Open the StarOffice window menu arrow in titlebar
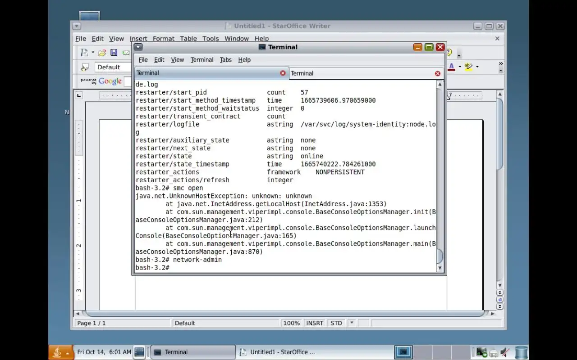This screenshot has height=360, width=577. point(76,26)
